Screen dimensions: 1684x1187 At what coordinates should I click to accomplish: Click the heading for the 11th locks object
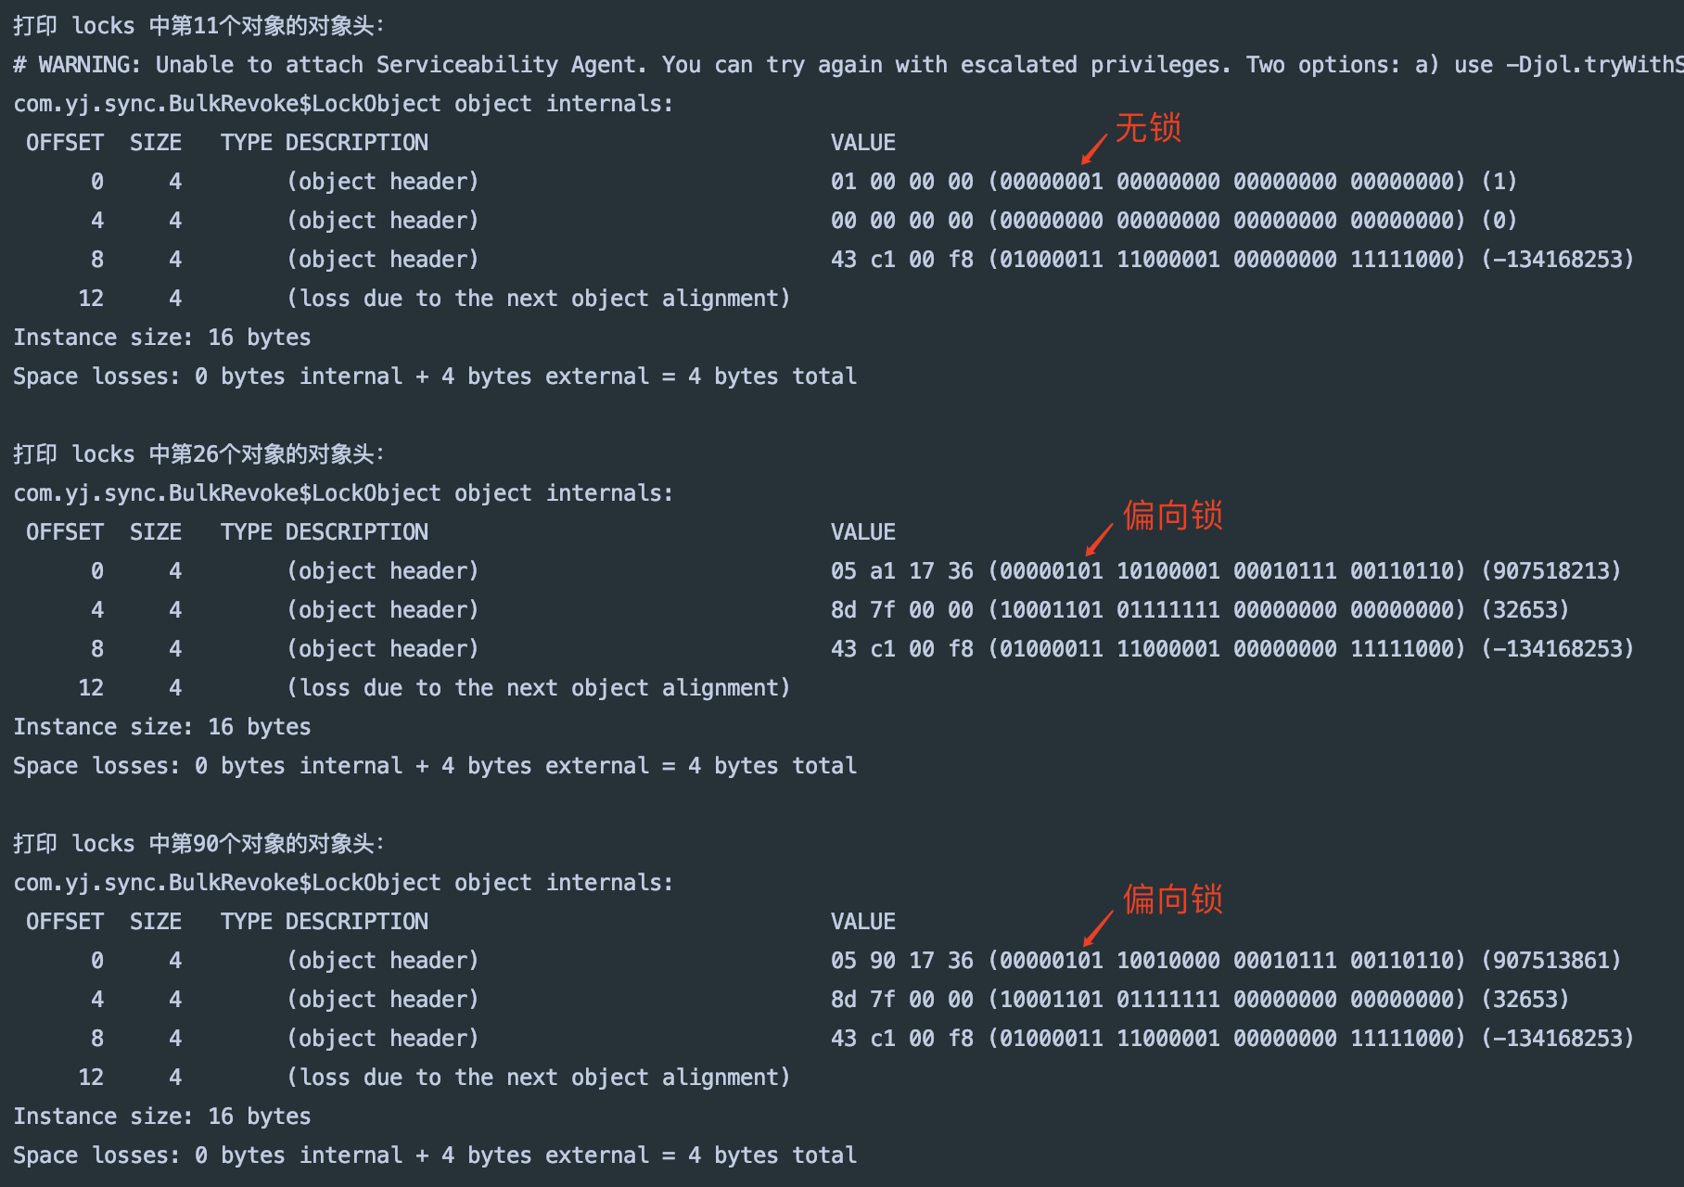pos(199,25)
